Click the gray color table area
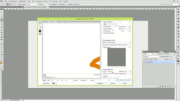 116,57
